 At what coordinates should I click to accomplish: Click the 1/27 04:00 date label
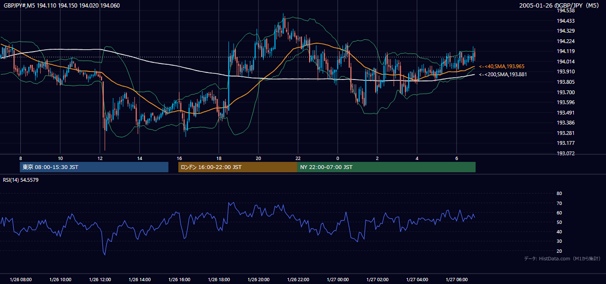click(417, 280)
